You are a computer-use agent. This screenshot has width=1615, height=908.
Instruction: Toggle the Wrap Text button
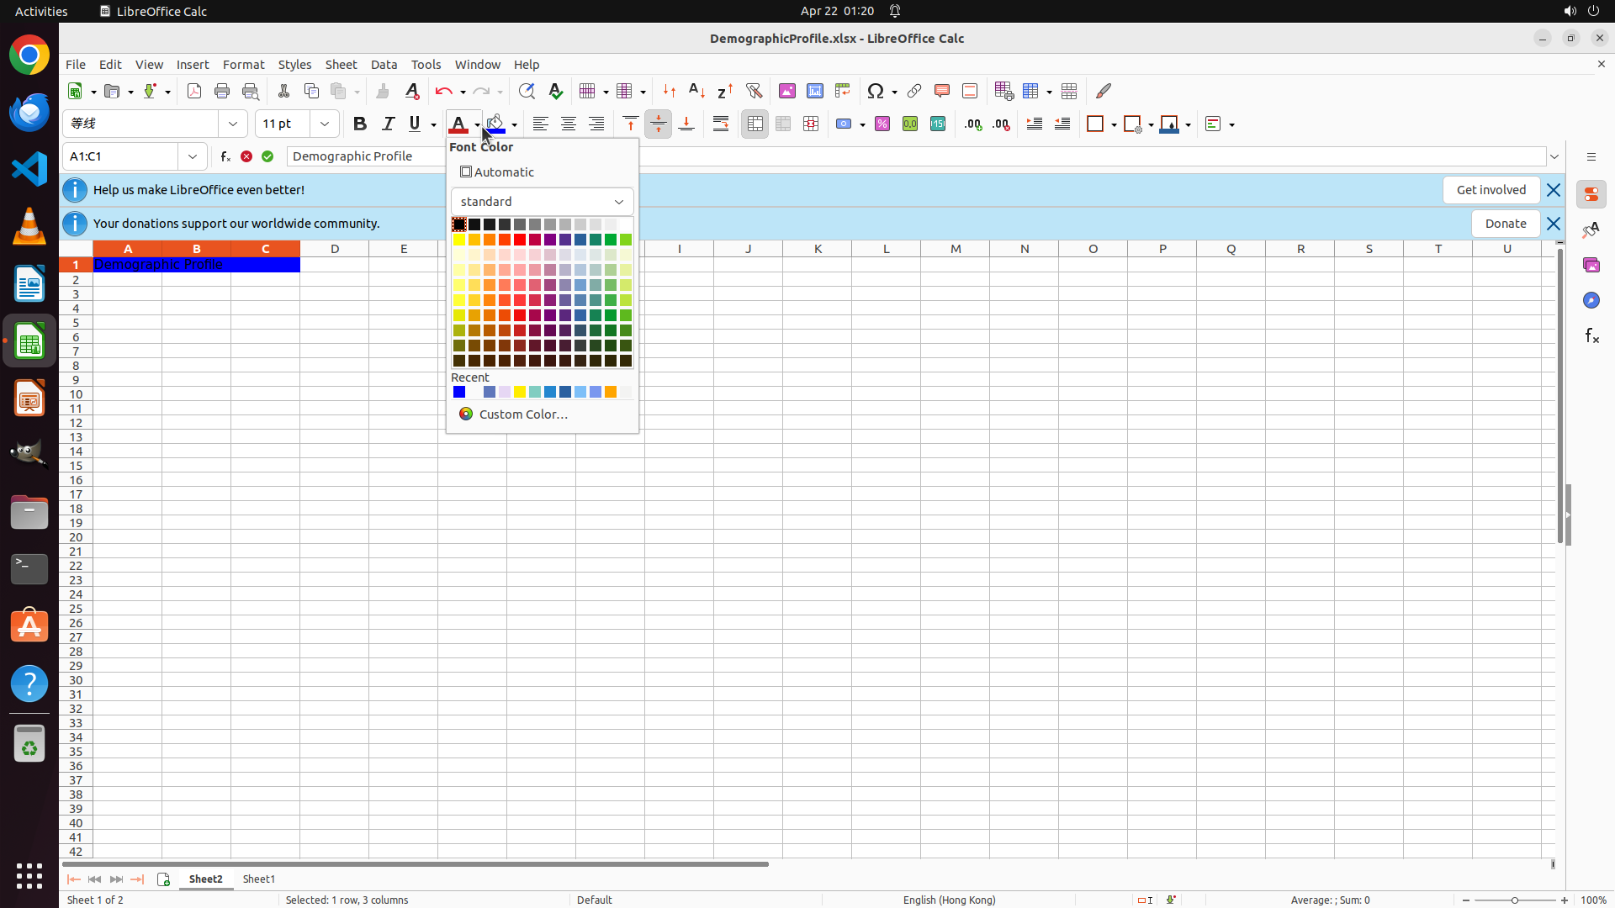point(721,124)
